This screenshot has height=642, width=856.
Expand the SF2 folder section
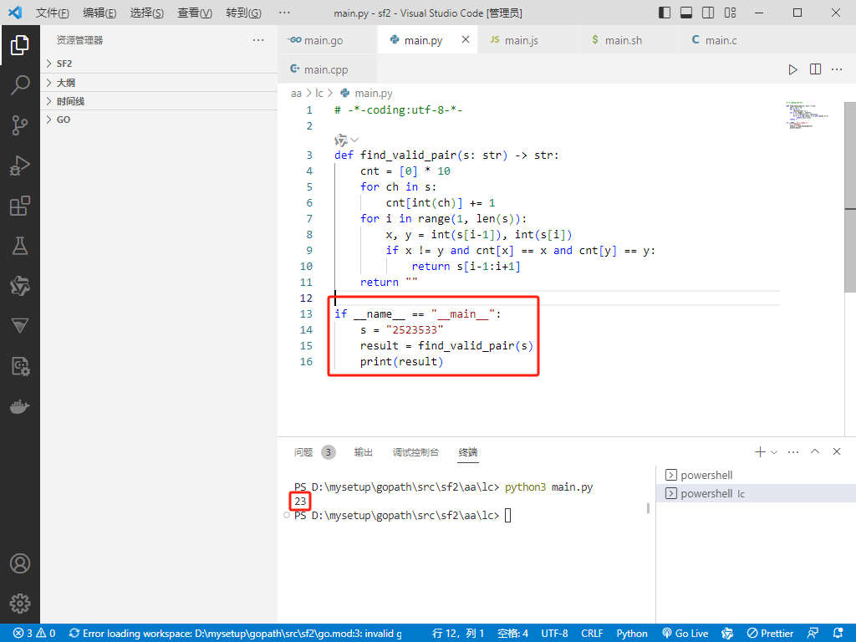[x=158, y=64]
